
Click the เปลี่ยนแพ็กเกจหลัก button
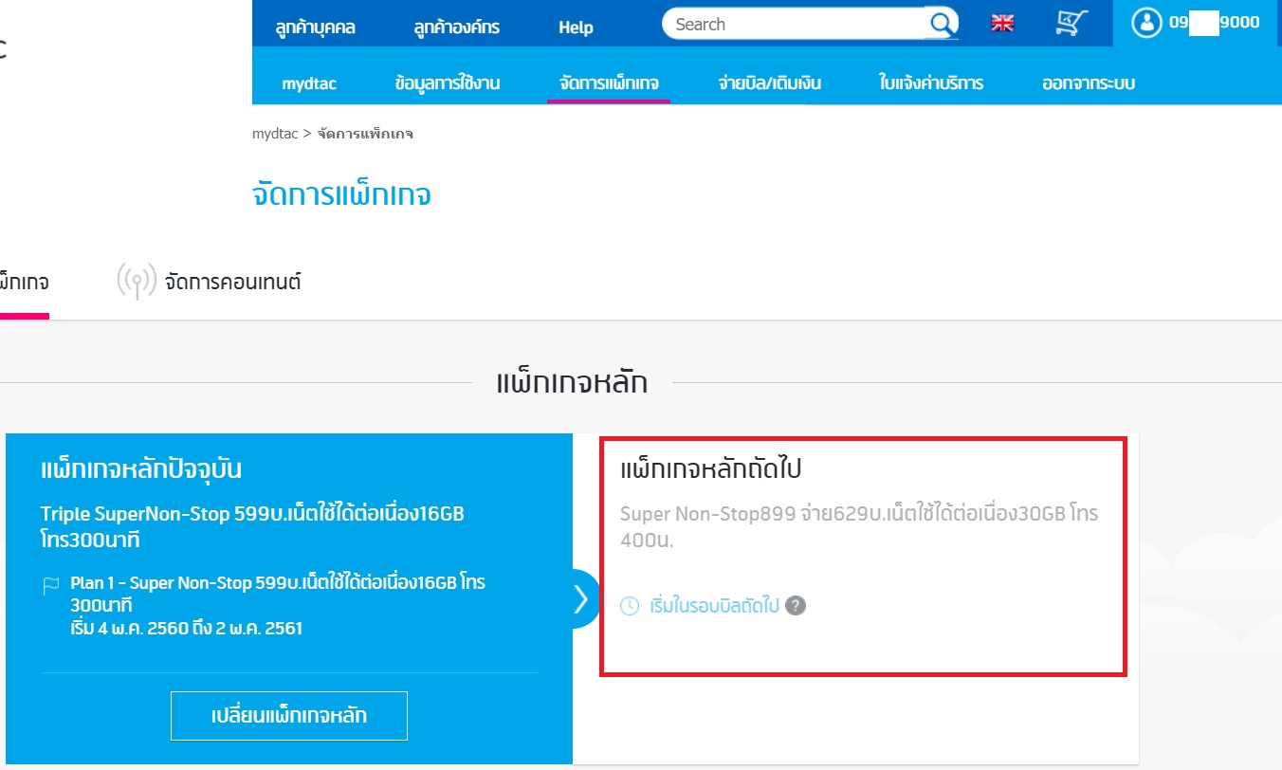tap(289, 715)
